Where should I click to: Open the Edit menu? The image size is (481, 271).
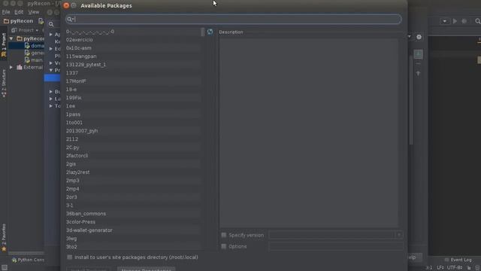pos(19,12)
